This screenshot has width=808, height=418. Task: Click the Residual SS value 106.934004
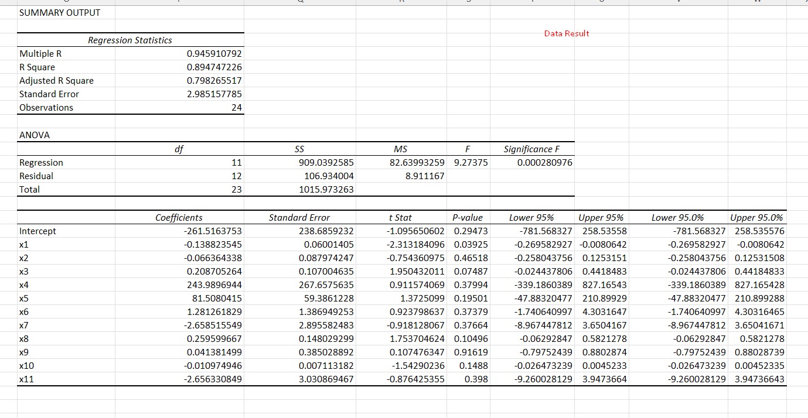pos(328,176)
